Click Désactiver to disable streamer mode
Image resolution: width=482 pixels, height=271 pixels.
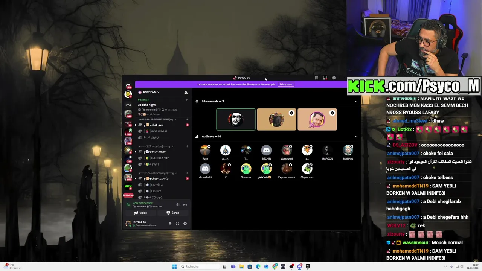[x=286, y=84]
